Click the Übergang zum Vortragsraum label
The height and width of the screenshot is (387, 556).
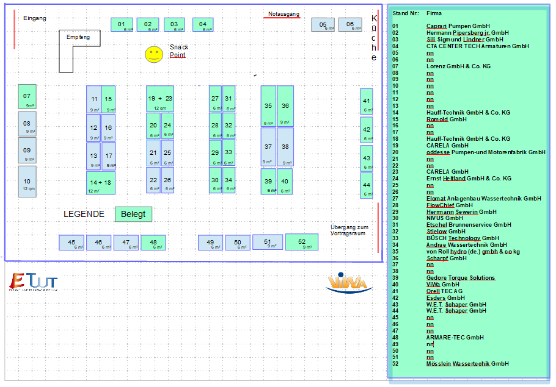[349, 230]
